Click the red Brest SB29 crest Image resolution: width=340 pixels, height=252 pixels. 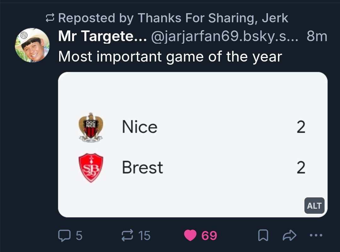tap(91, 168)
